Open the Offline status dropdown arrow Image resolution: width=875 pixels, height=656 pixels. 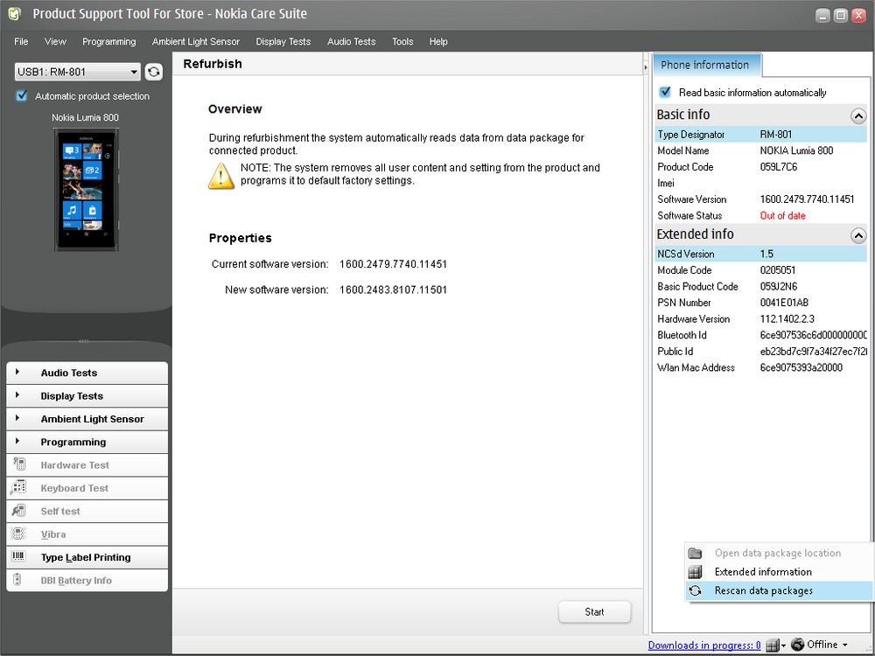pos(845,646)
